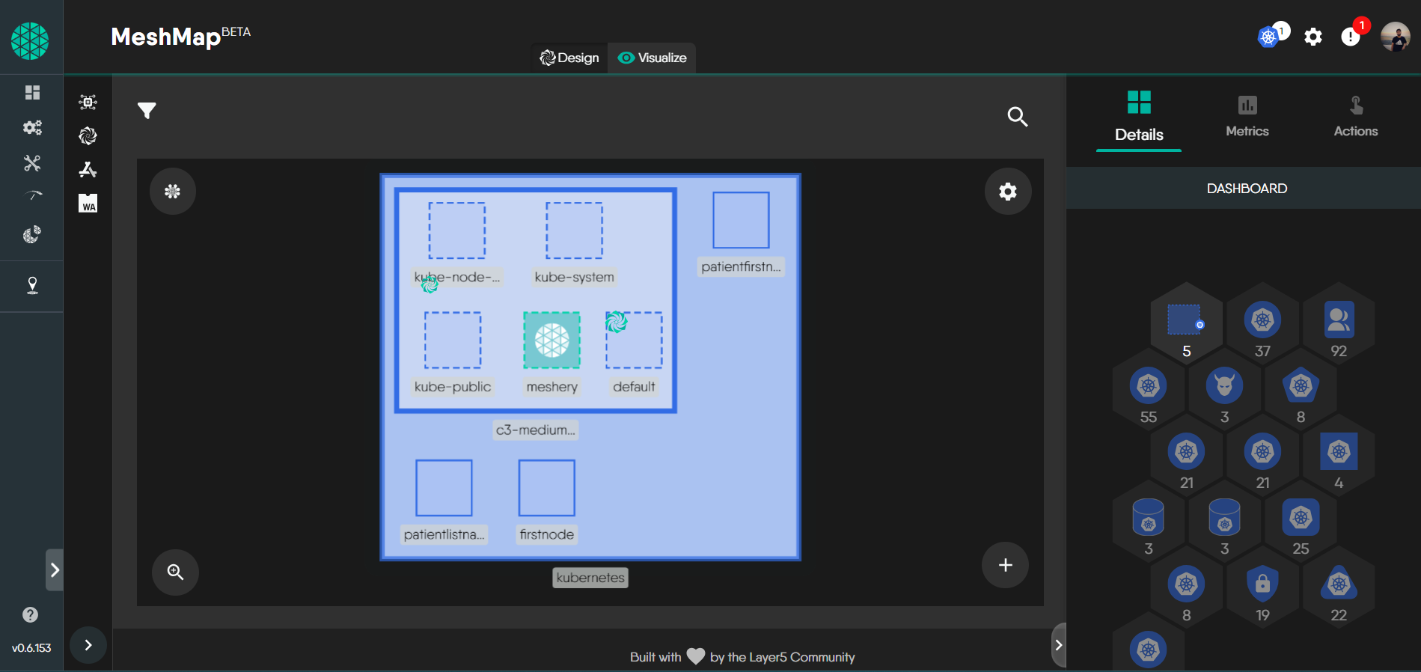The width and height of the screenshot is (1421, 672).
Task: Open the Conformance pin icon in sidebar
Action: click(x=32, y=285)
